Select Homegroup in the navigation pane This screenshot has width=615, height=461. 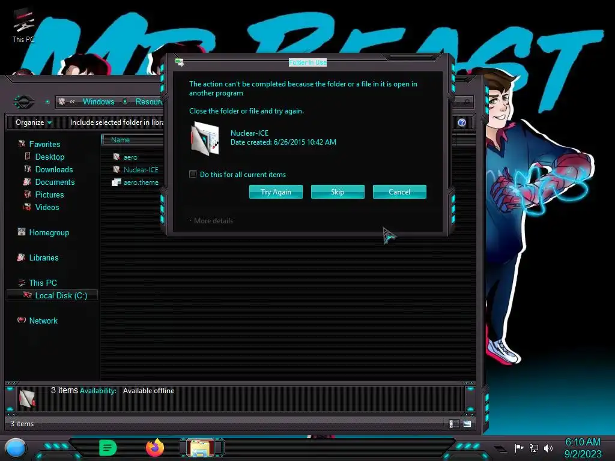[49, 232]
